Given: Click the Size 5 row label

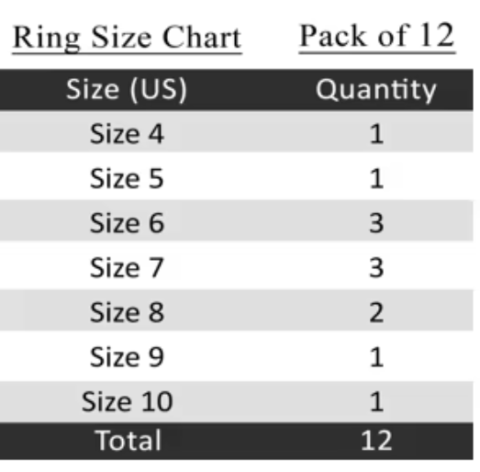Looking at the screenshot, I should click(127, 178).
